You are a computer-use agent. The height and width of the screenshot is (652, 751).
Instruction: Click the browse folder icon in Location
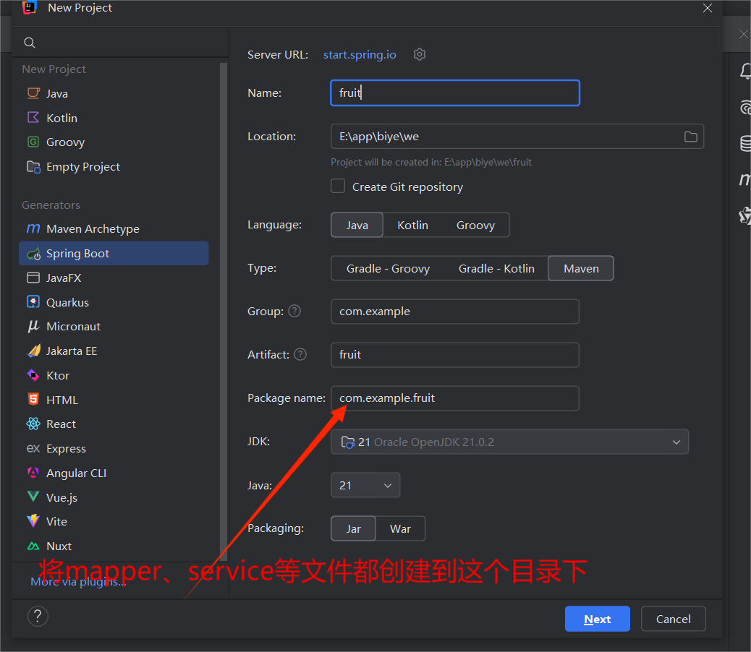[690, 137]
